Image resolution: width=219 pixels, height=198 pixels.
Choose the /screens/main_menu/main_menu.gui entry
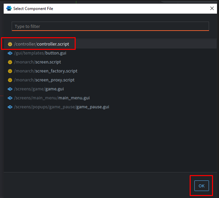(52, 98)
